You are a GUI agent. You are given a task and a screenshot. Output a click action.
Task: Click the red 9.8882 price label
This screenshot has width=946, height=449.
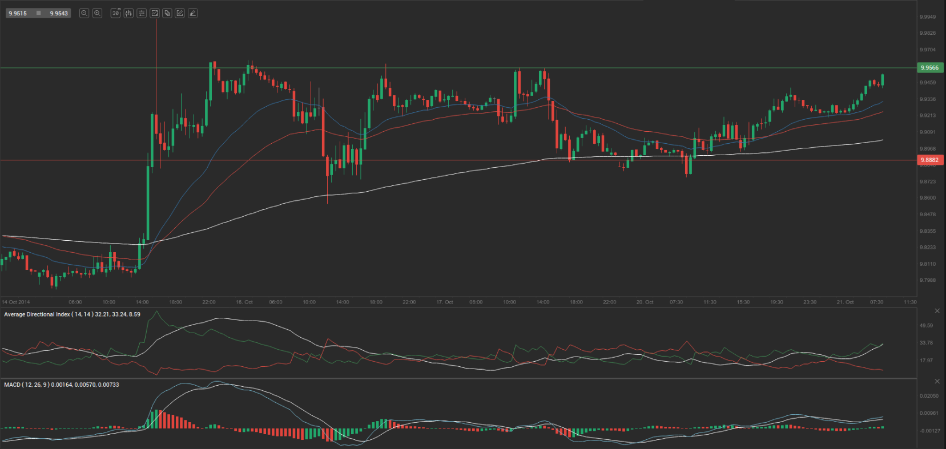point(929,160)
